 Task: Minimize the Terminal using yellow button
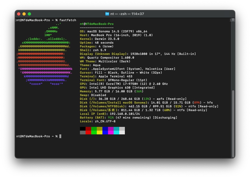pos(24,14)
